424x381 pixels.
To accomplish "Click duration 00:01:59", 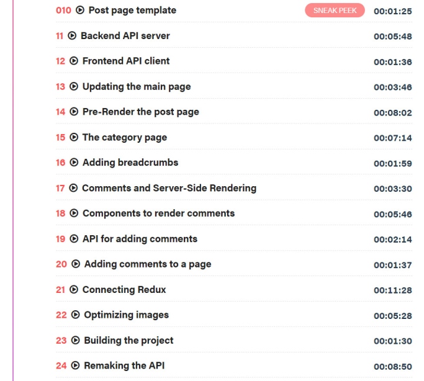I will click(393, 164).
